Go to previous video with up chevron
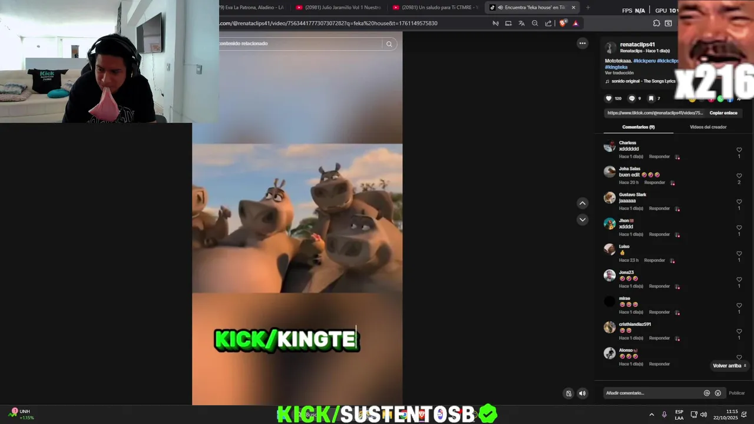 pyautogui.click(x=582, y=203)
